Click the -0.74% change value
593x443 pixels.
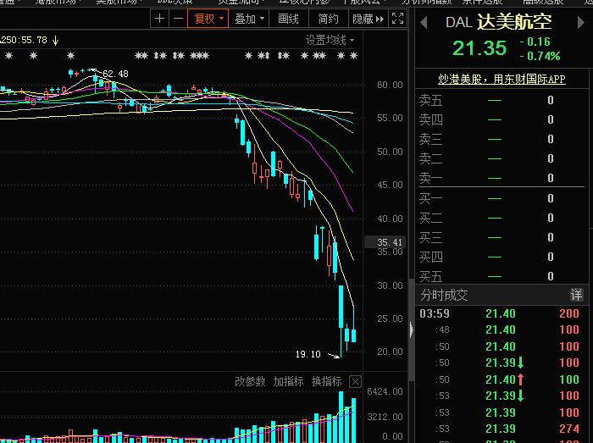pyautogui.click(x=540, y=56)
